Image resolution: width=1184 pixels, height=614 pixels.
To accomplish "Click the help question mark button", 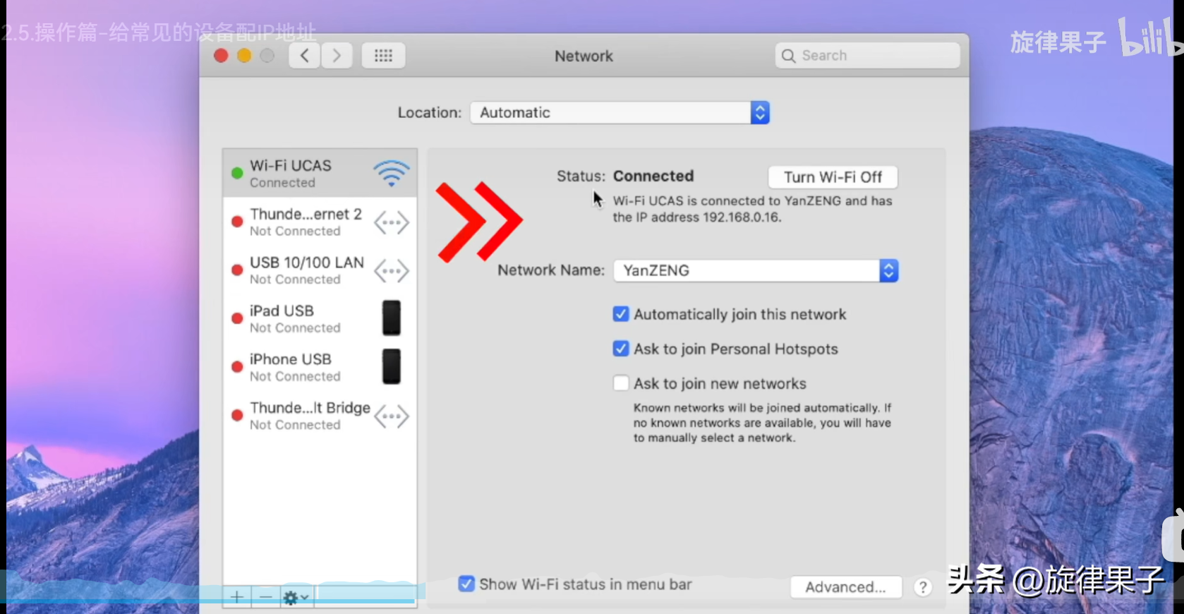I will tap(922, 587).
